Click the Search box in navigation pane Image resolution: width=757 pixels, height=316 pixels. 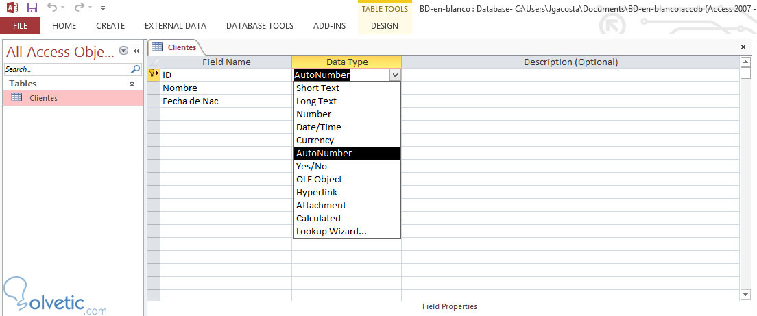tap(67, 69)
